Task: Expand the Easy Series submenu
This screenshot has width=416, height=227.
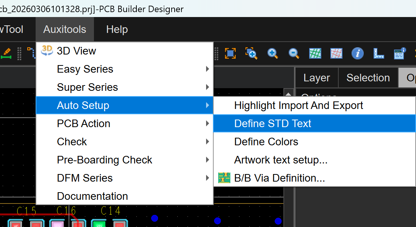Action: 85,69
